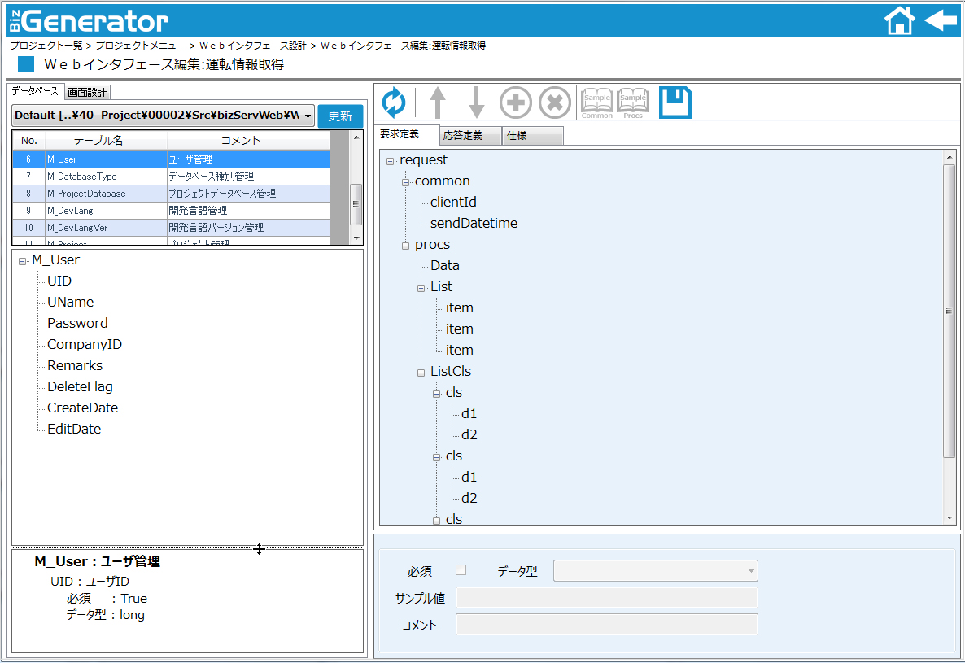Click the table list vertical scrollbar thumb
Screen dimensions: 965x663
(x=356, y=204)
